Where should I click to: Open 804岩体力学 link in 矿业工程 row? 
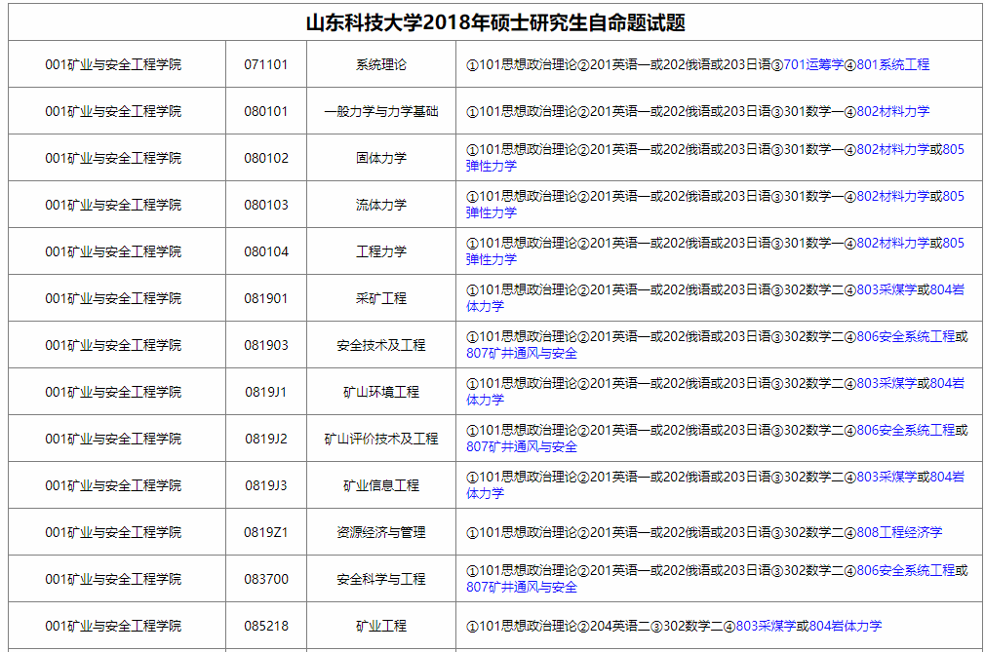845,626
